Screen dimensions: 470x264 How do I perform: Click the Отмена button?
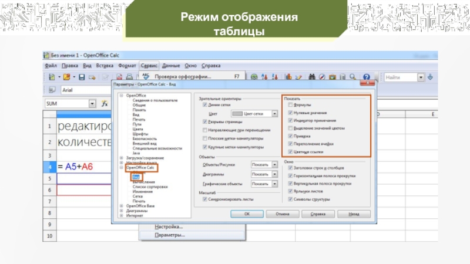click(x=283, y=214)
